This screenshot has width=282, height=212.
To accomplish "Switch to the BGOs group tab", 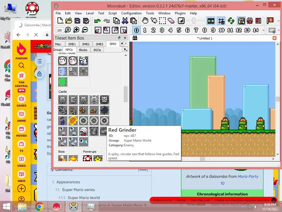I will (97, 50).
